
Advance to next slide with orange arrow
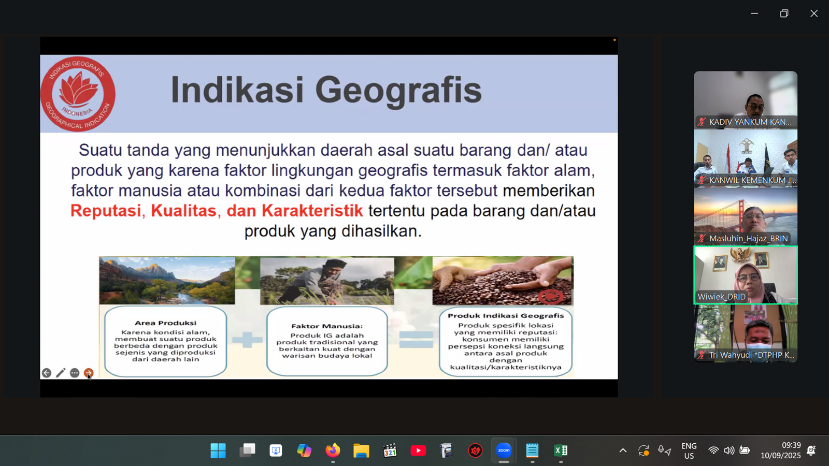click(89, 373)
